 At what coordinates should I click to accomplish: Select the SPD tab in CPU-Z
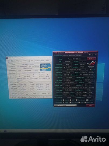(32, 61)
